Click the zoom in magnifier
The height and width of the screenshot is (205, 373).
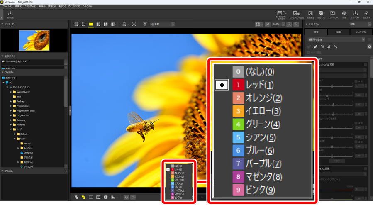coord(296,24)
